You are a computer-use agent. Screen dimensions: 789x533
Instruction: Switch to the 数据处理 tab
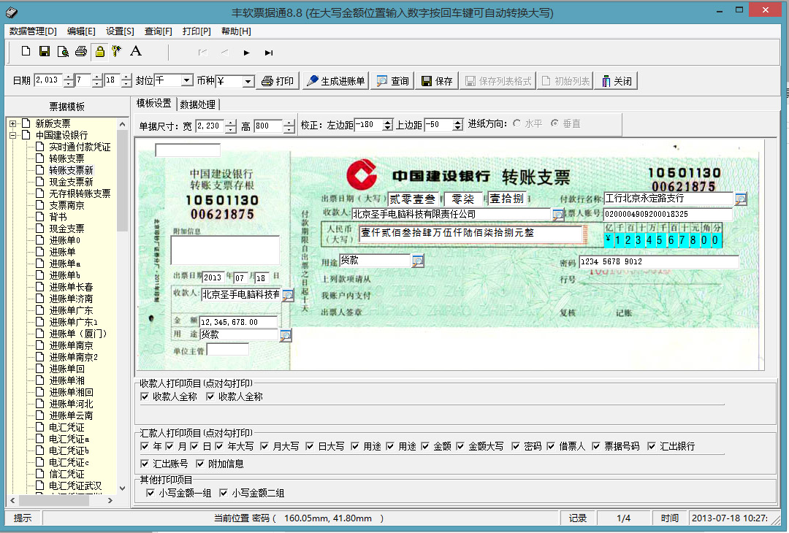198,104
